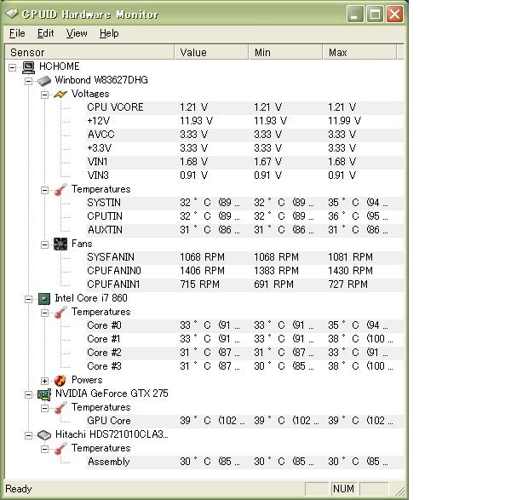Click the Hitachi hard drive icon
Screen dimensions: 511x500
point(44,434)
